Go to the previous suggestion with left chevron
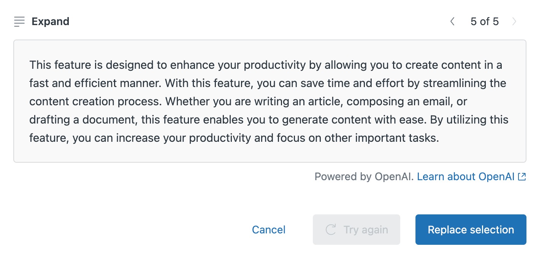Image resolution: width=539 pixels, height=260 pixels. 452,22
